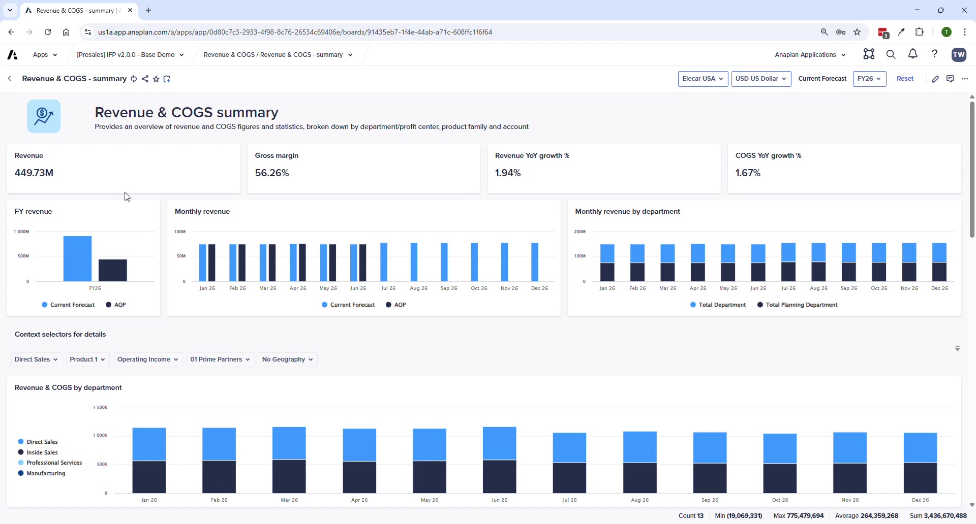Refresh the board with the sync icon
This screenshot has width=976, height=524.
click(134, 79)
